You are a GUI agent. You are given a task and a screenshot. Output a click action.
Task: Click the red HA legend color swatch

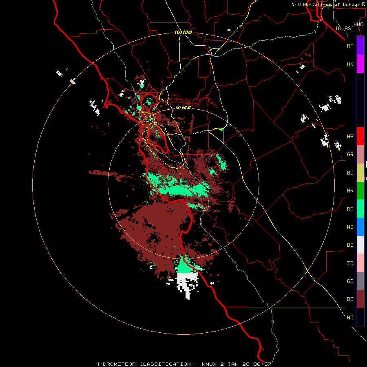360,136
